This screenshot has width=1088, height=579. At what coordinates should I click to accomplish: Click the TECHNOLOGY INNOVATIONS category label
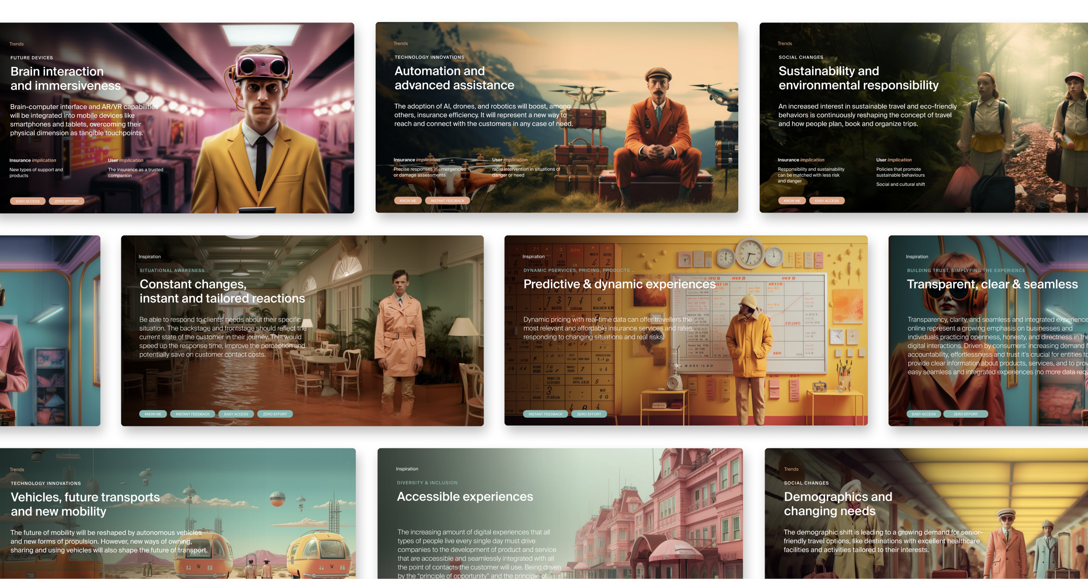tap(429, 57)
